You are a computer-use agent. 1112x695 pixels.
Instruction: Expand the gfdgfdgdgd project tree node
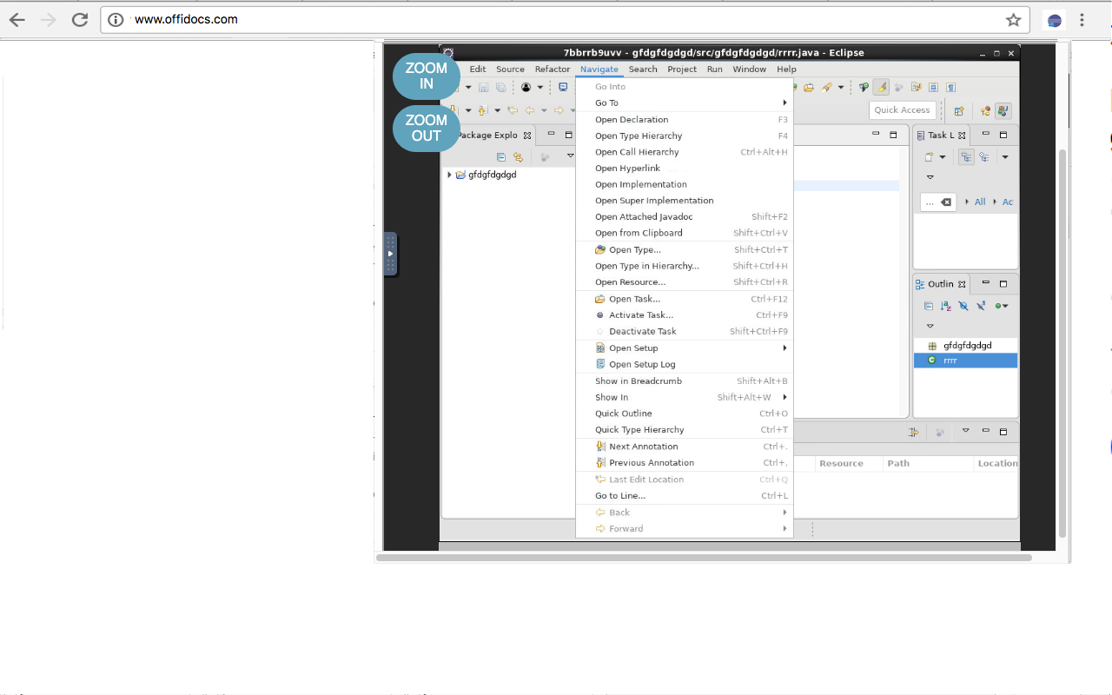pos(449,175)
